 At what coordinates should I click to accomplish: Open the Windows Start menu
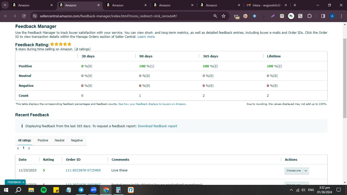(x=6, y=190)
